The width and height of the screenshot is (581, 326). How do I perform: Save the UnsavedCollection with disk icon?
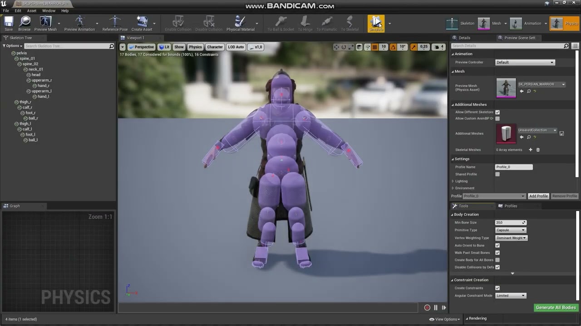561,134
